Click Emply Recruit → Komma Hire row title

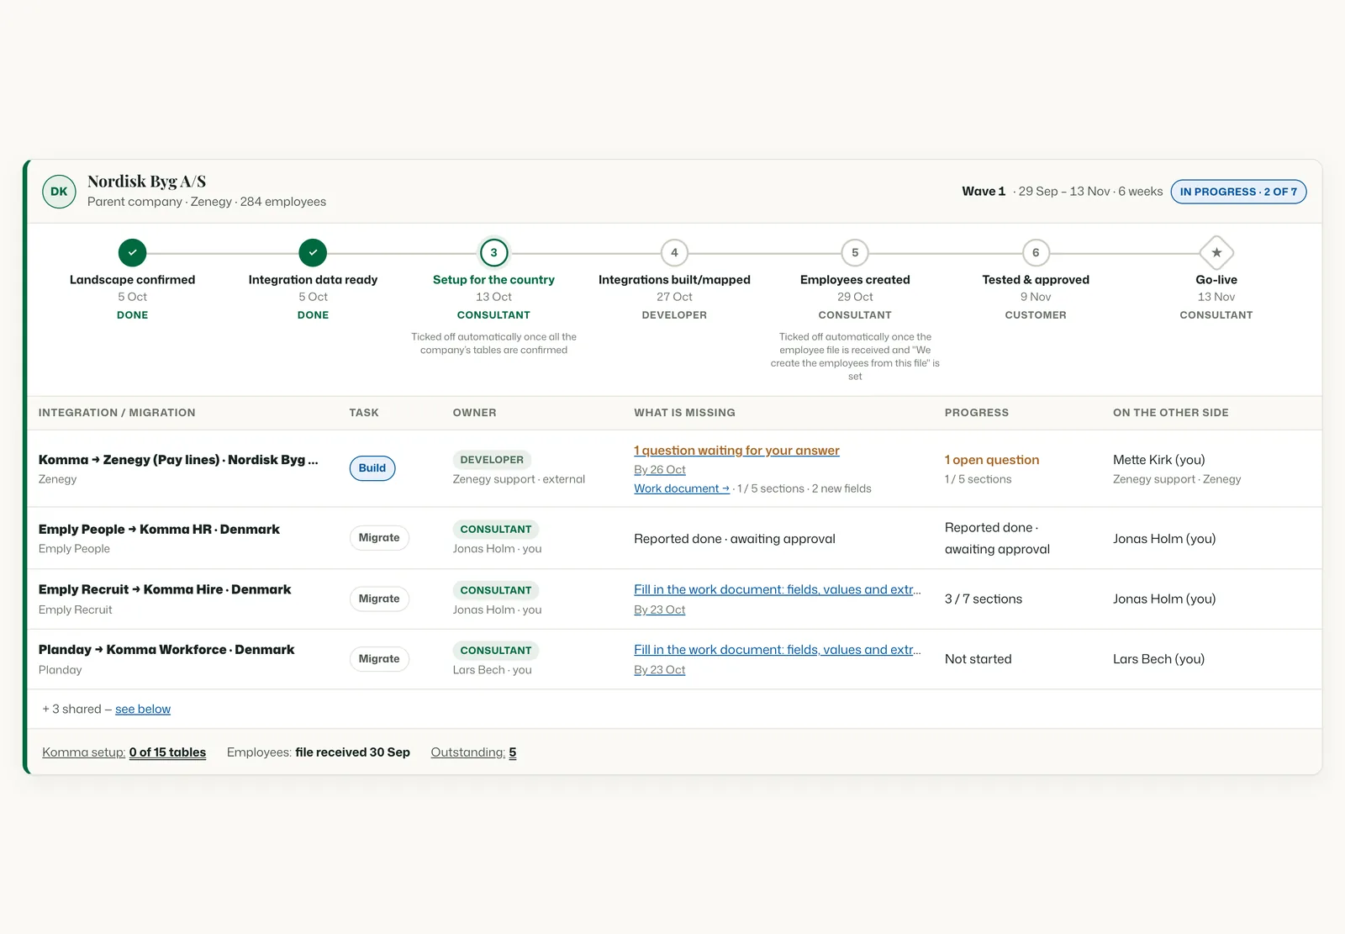click(165, 590)
